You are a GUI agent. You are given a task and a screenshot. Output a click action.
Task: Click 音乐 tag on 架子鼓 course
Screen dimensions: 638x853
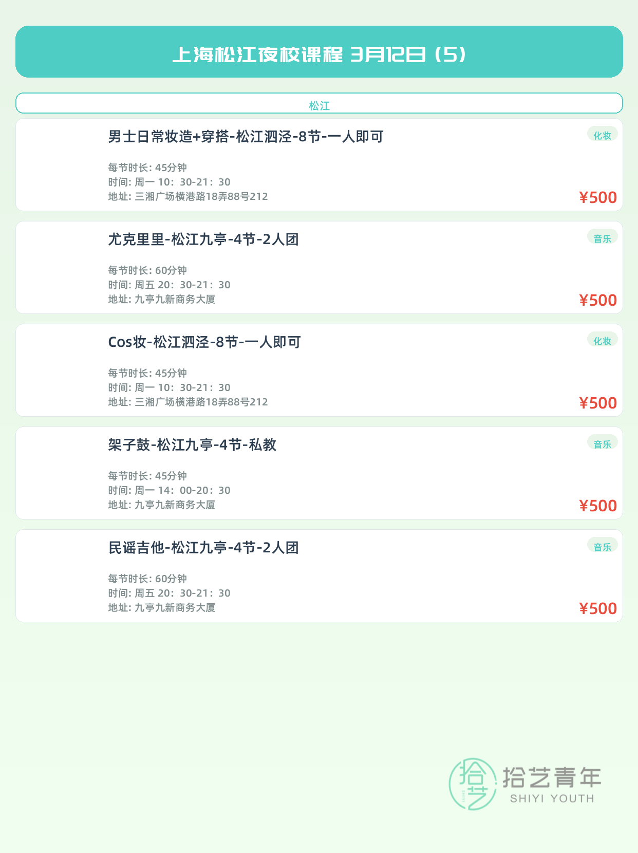click(602, 443)
